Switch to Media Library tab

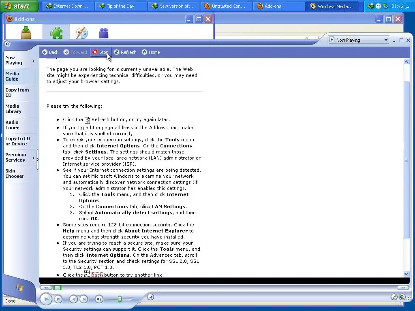(20, 109)
